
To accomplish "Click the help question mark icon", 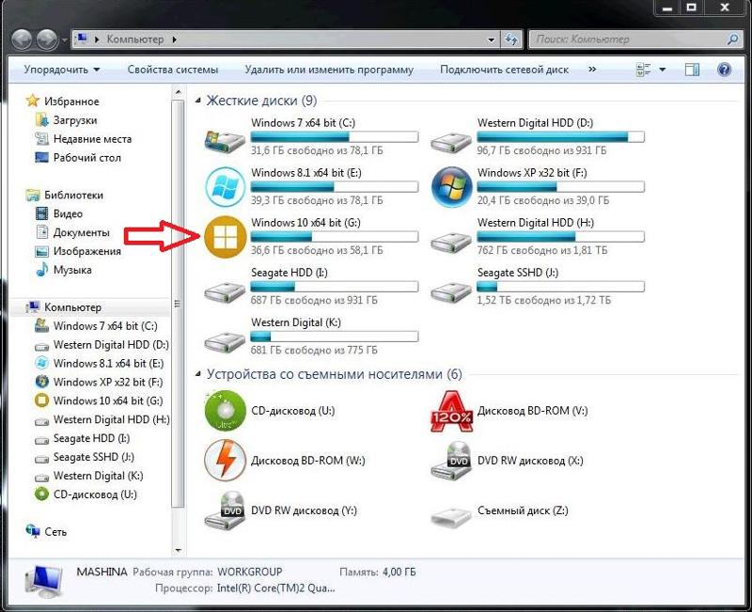I will [724, 70].
